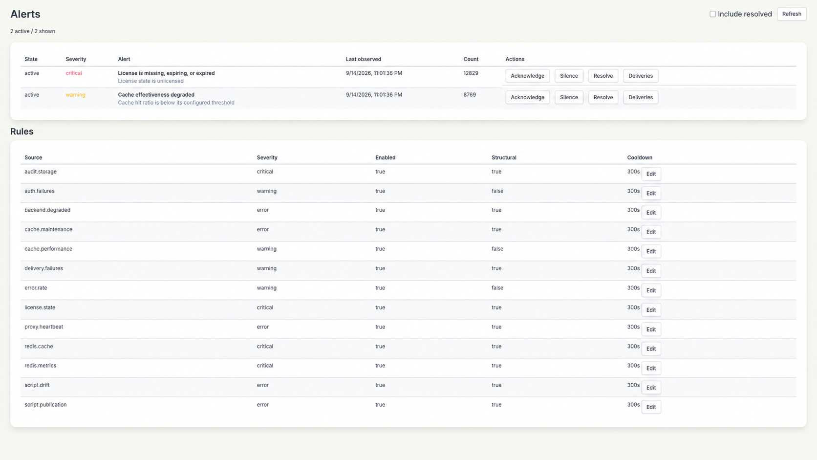Select the 'License is missing, expiring, or expired' title
This screenshot has width=817, height=460.
pyautogui.click(x=166, y=73)
